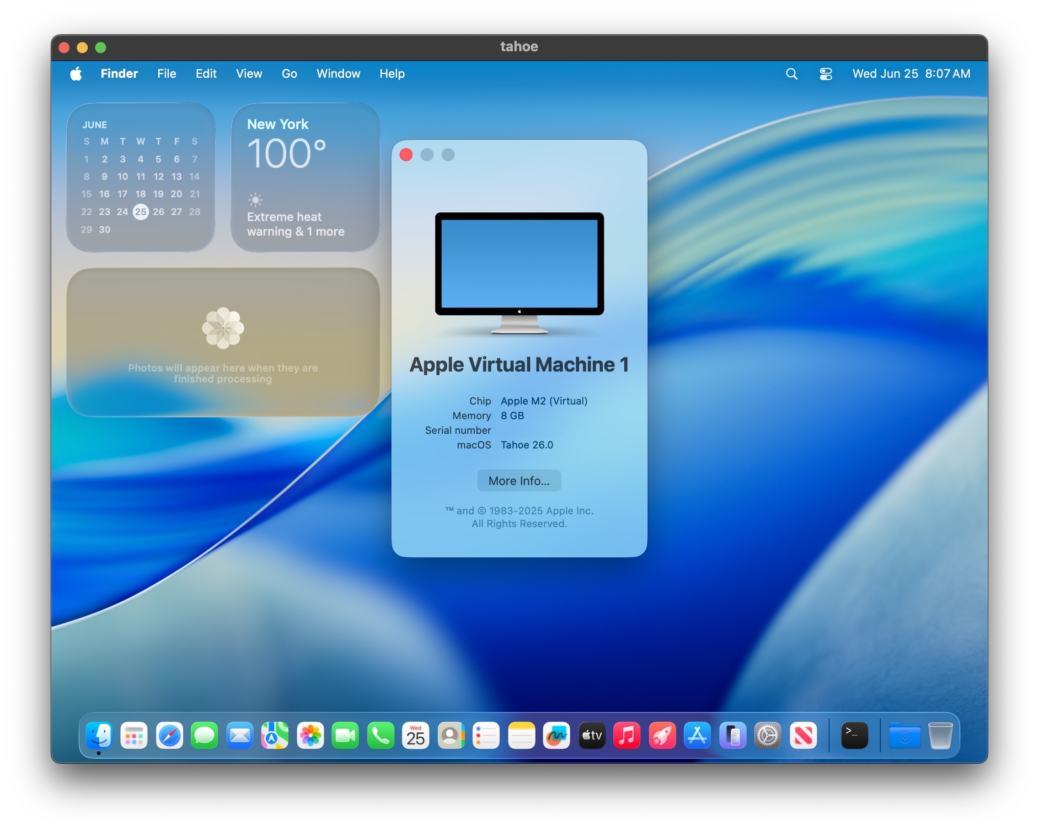Image resolution: width=1039 pixels, height=831 pixels.
Task: Launch the Launchpad apps grid icon
Action: pos(134,735)
